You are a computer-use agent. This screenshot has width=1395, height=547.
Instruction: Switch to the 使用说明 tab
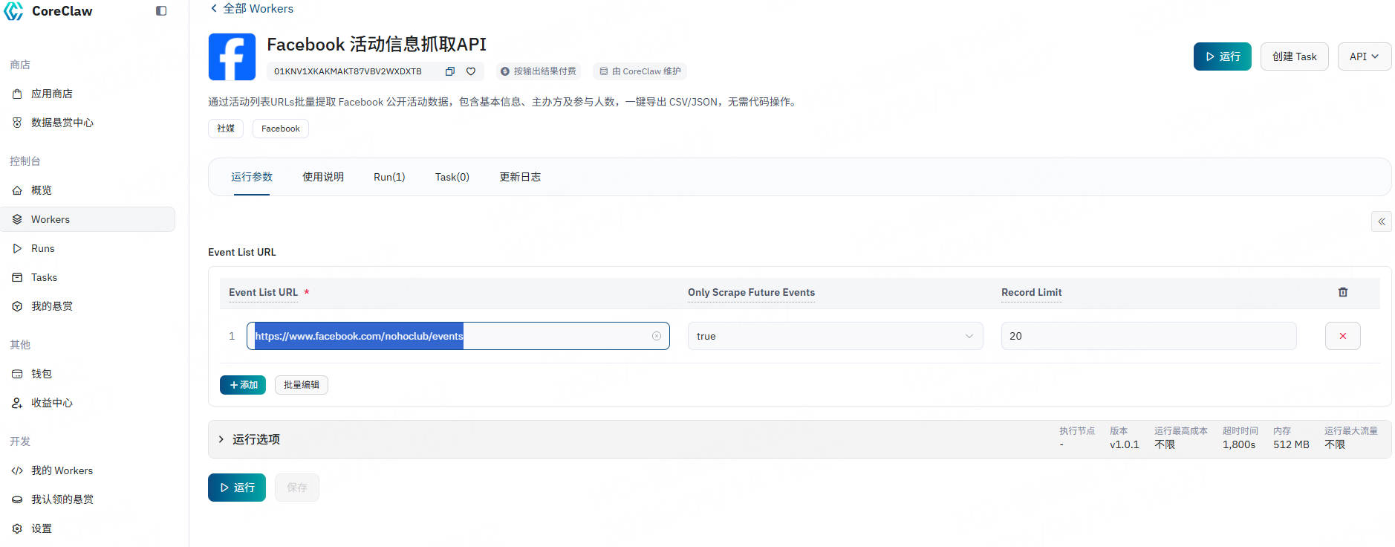[322, 177]
